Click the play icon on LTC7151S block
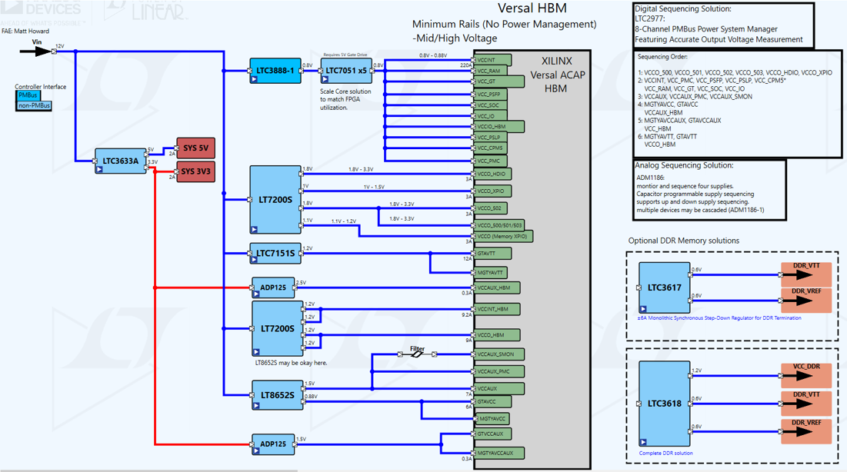Screen dimensions: 847x472 click(x=254, y=260)
